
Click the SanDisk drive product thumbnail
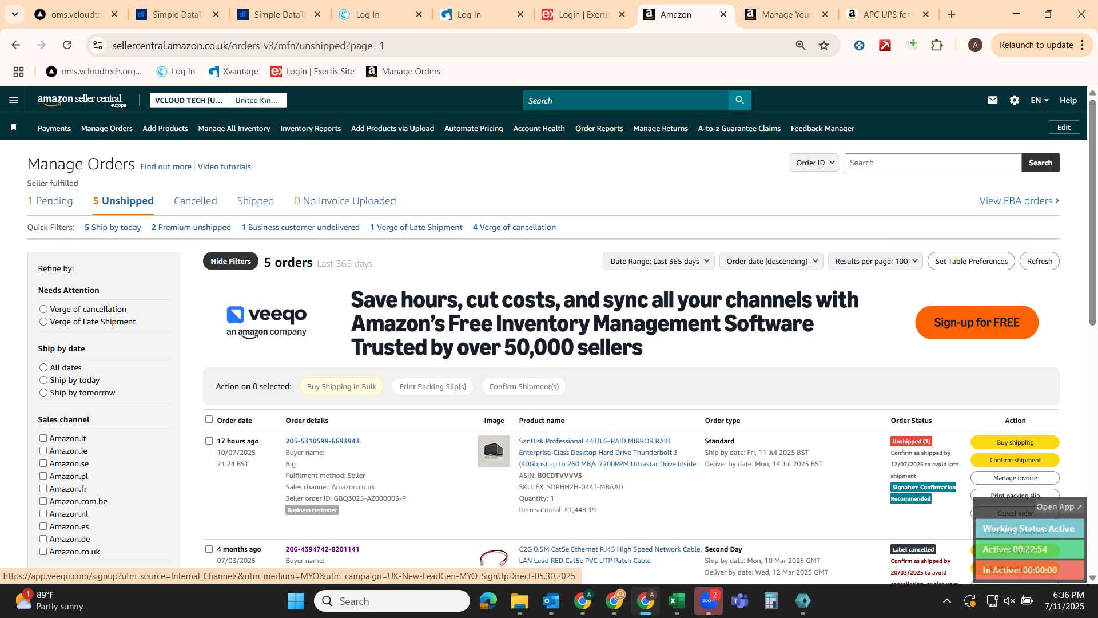click(494, 451)
